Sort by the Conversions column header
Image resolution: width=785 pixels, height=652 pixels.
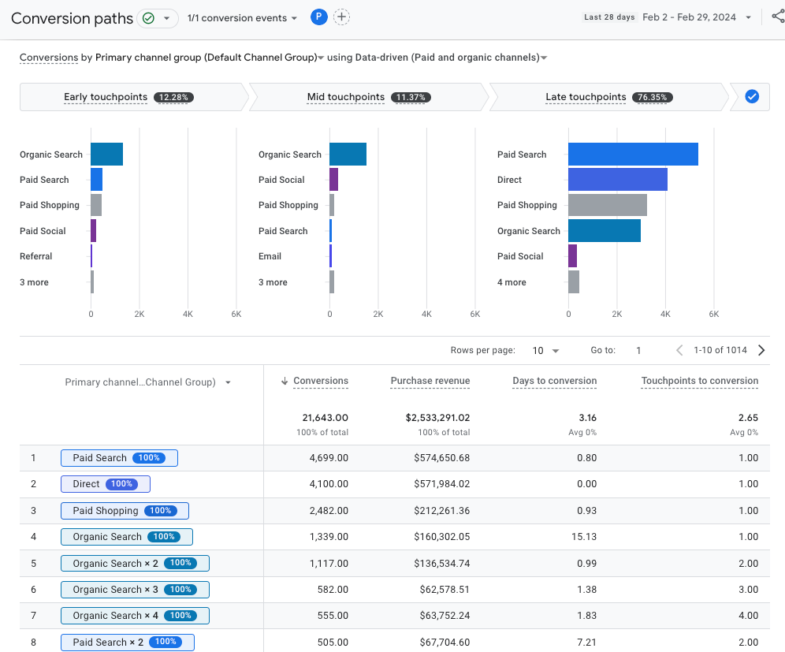tap(321, 381)
